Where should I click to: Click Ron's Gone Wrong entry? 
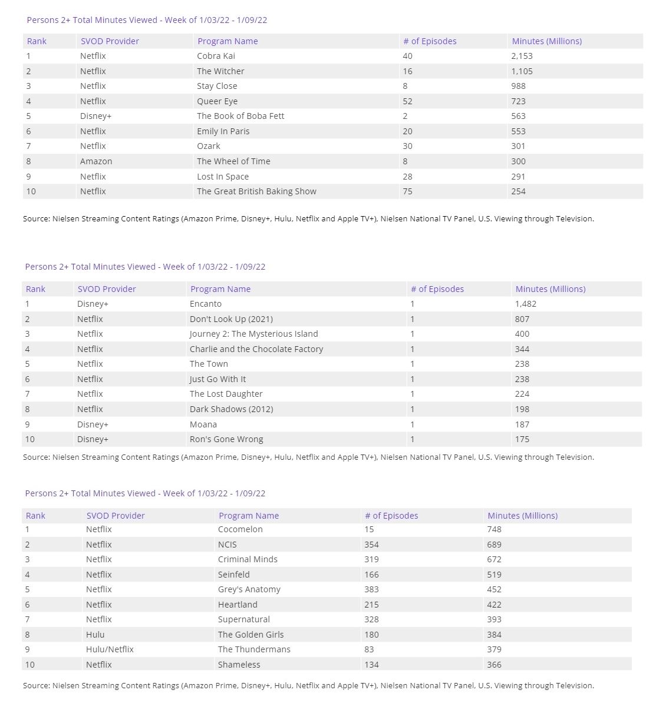(x=226, y=439)
